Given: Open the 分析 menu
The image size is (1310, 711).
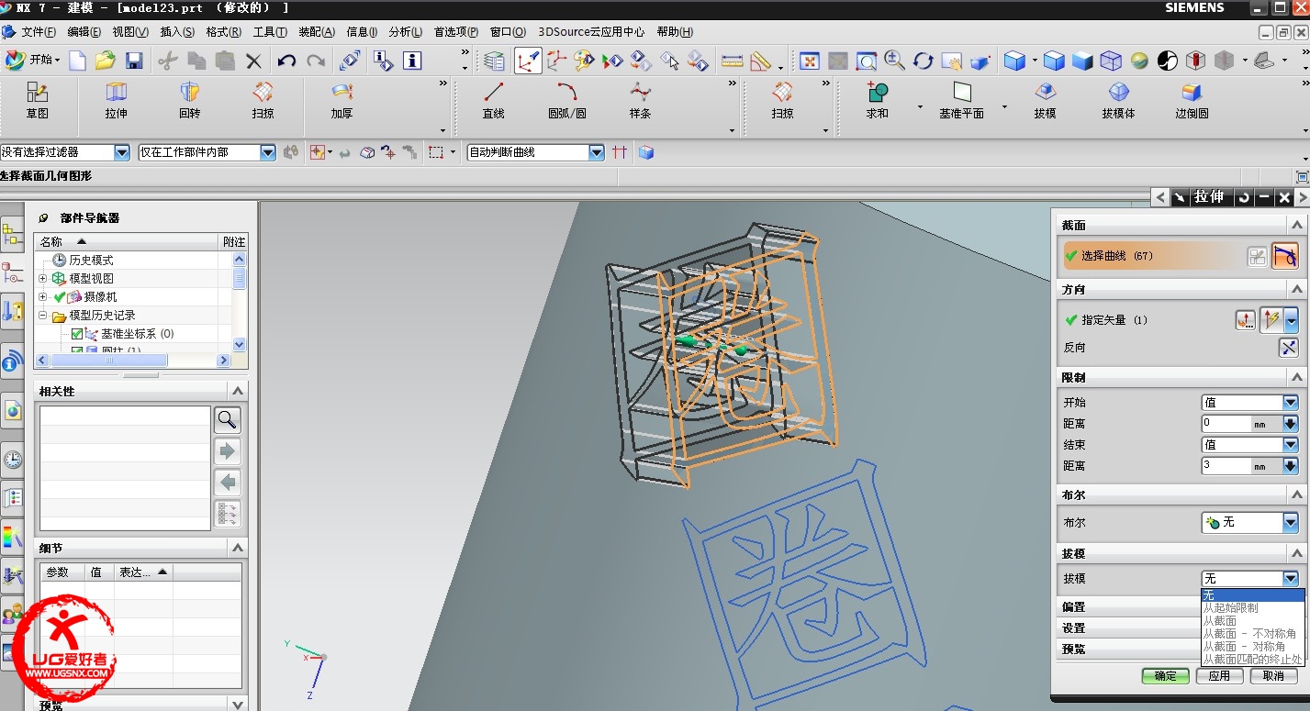Looking at the screenshot, I should click(x=405, y=31).
